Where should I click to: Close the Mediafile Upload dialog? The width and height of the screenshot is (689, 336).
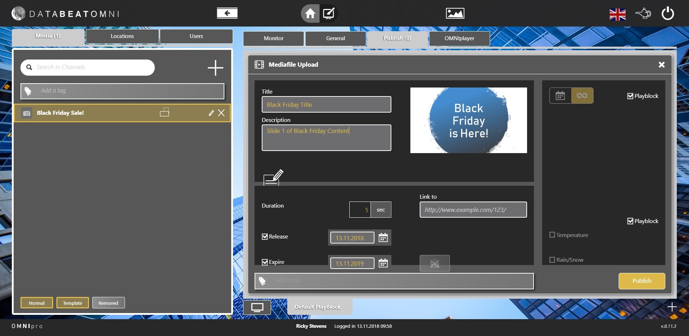tap(661, 65)
